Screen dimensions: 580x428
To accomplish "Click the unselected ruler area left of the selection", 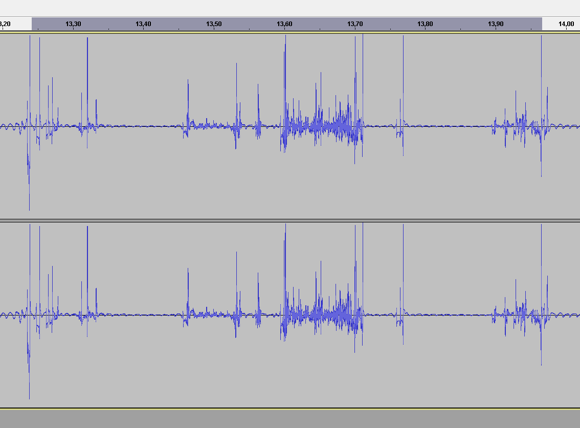I will [15, 24].
